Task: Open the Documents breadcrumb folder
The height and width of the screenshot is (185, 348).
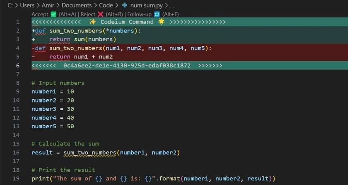Action: [77, 5]
